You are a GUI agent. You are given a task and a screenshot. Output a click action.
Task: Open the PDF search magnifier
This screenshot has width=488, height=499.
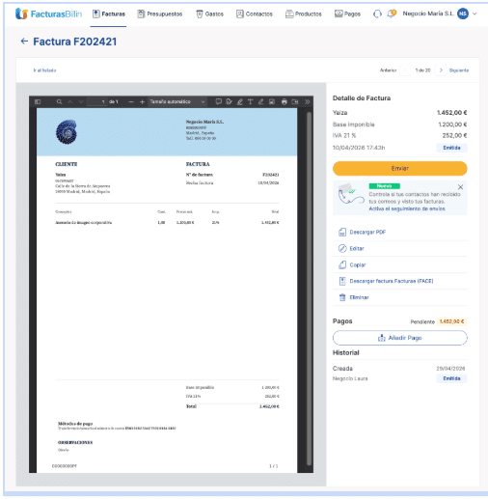tap(59, 101)
